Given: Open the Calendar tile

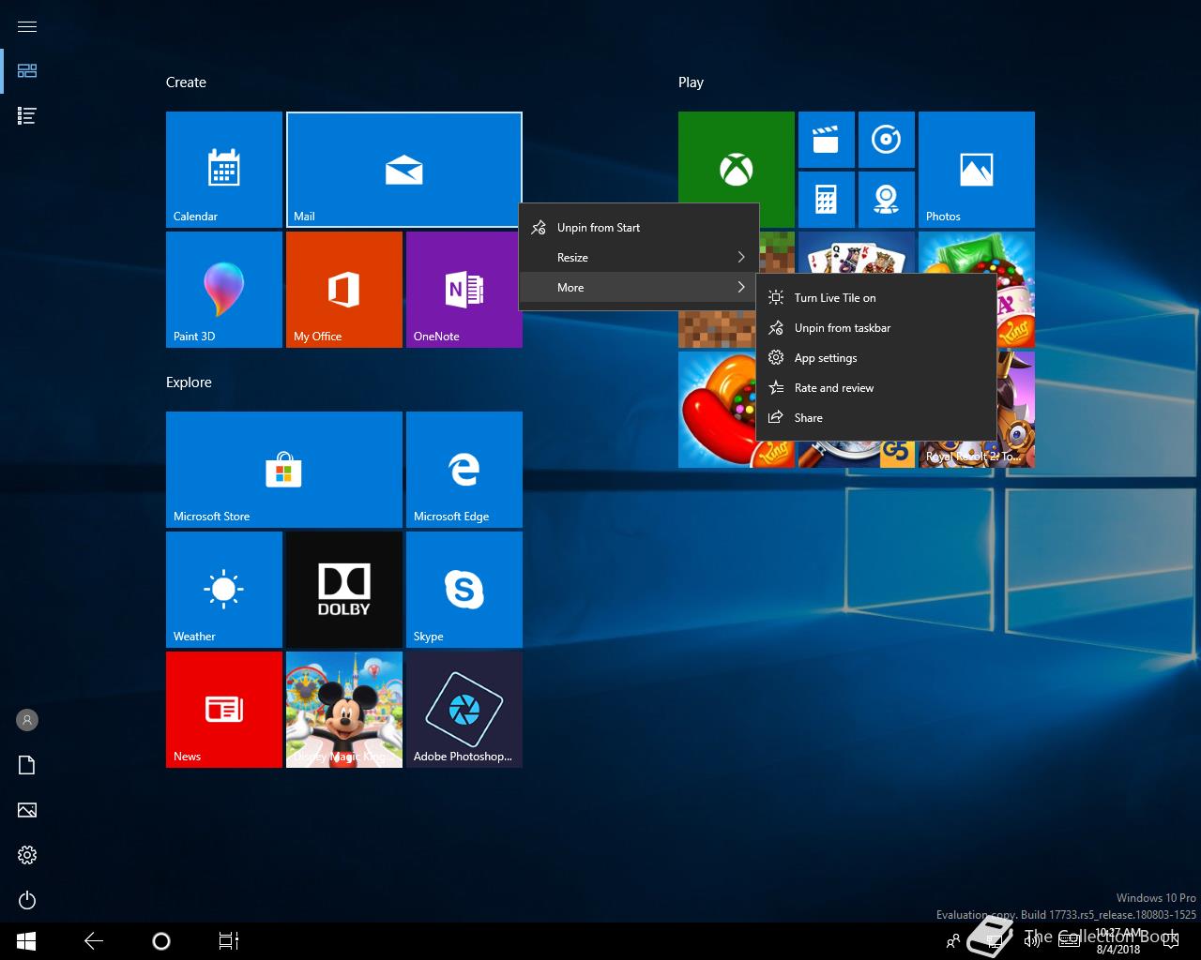Looking at the screenshot, I should (x=224, y=170).
